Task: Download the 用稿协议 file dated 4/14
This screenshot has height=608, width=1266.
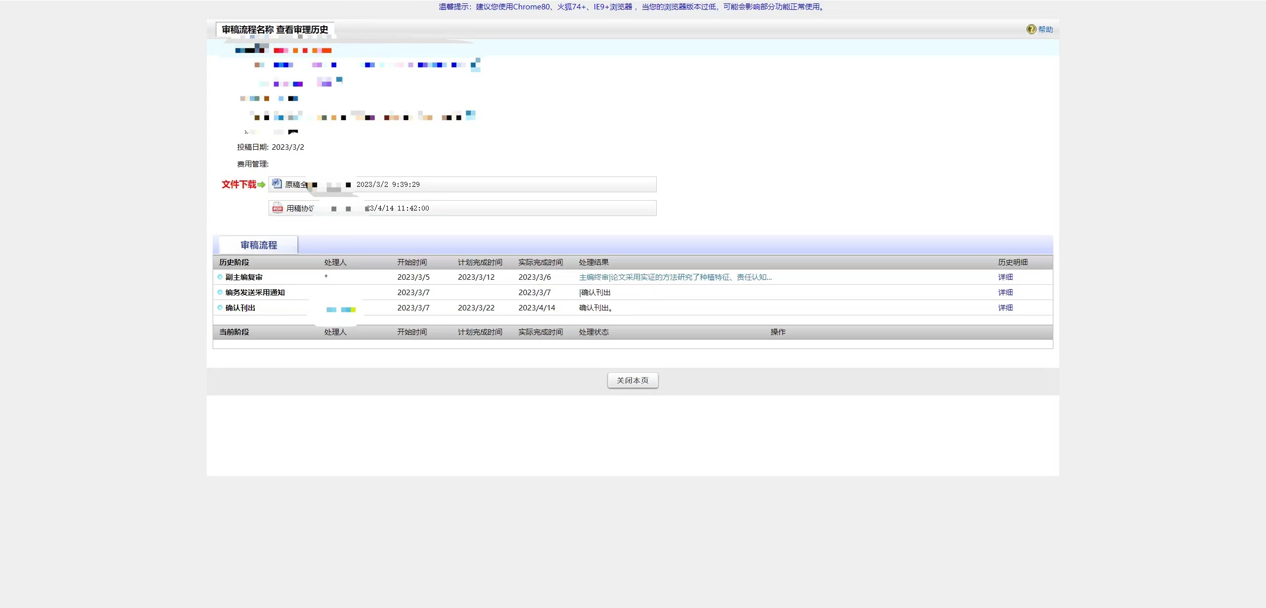Action: (x=300, y=209)
